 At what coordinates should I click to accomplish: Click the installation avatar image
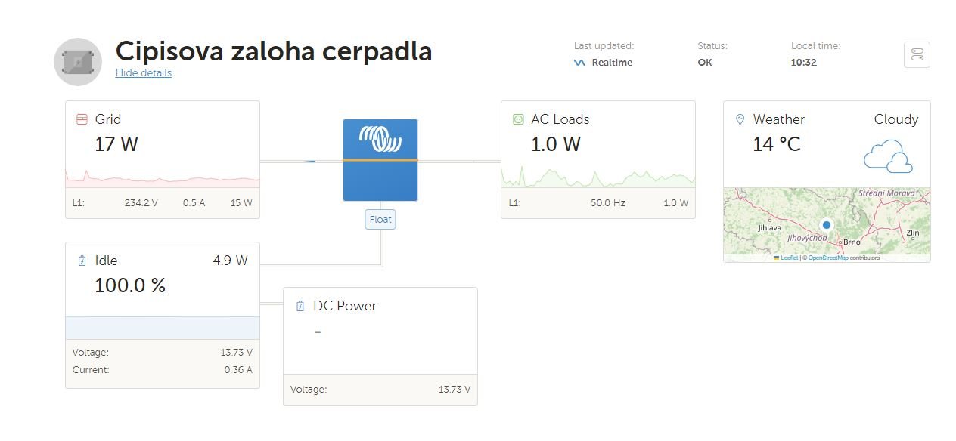(x=78, y=61)
